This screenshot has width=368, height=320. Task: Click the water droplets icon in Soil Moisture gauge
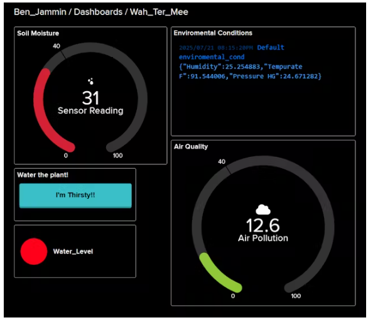tap(90, 82)
